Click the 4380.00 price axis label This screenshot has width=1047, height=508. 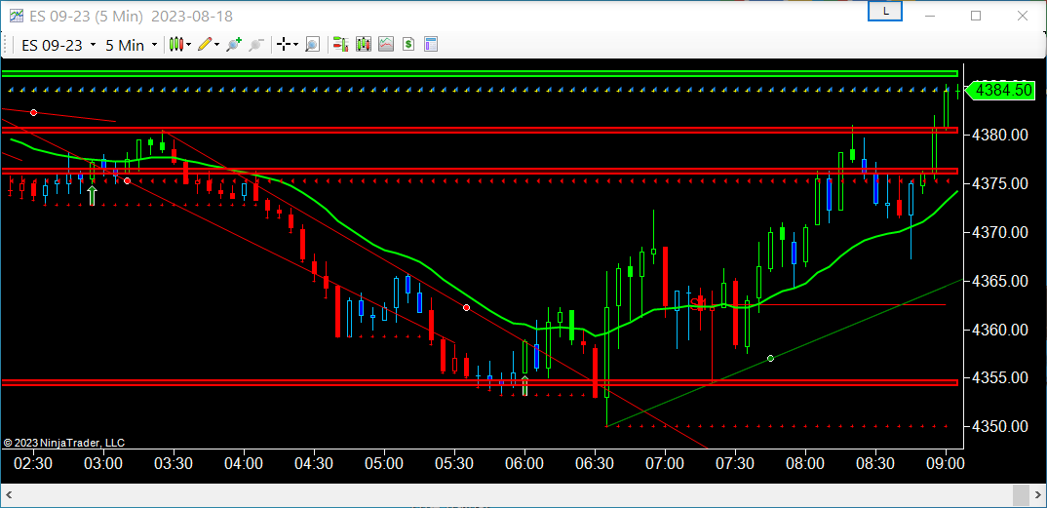1000,136
